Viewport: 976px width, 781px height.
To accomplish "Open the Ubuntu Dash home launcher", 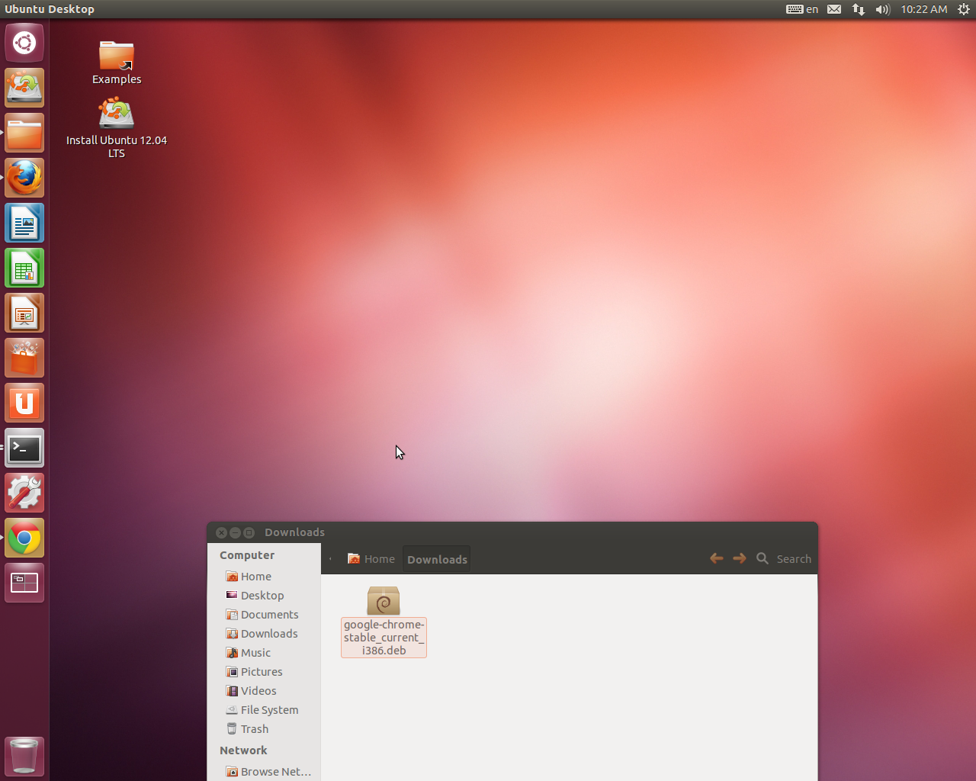I will tap(24, 43).
